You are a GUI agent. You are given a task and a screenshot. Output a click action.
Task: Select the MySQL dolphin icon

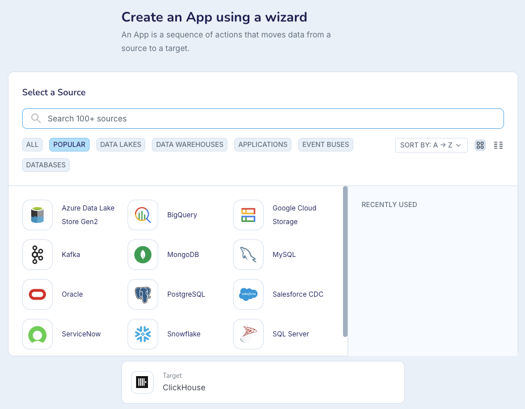point(248,255)
